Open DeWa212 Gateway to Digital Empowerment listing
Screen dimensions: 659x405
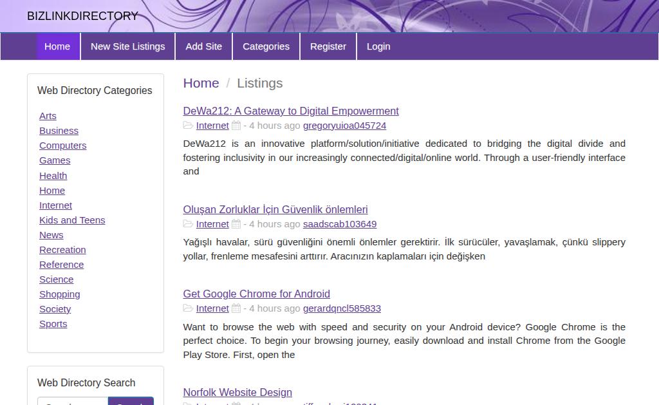(291, 111)
